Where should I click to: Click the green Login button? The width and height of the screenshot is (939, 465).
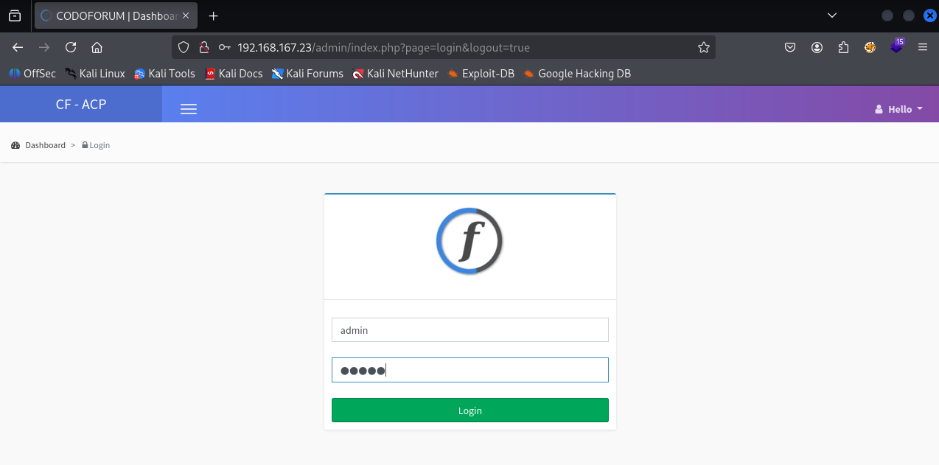469,410
